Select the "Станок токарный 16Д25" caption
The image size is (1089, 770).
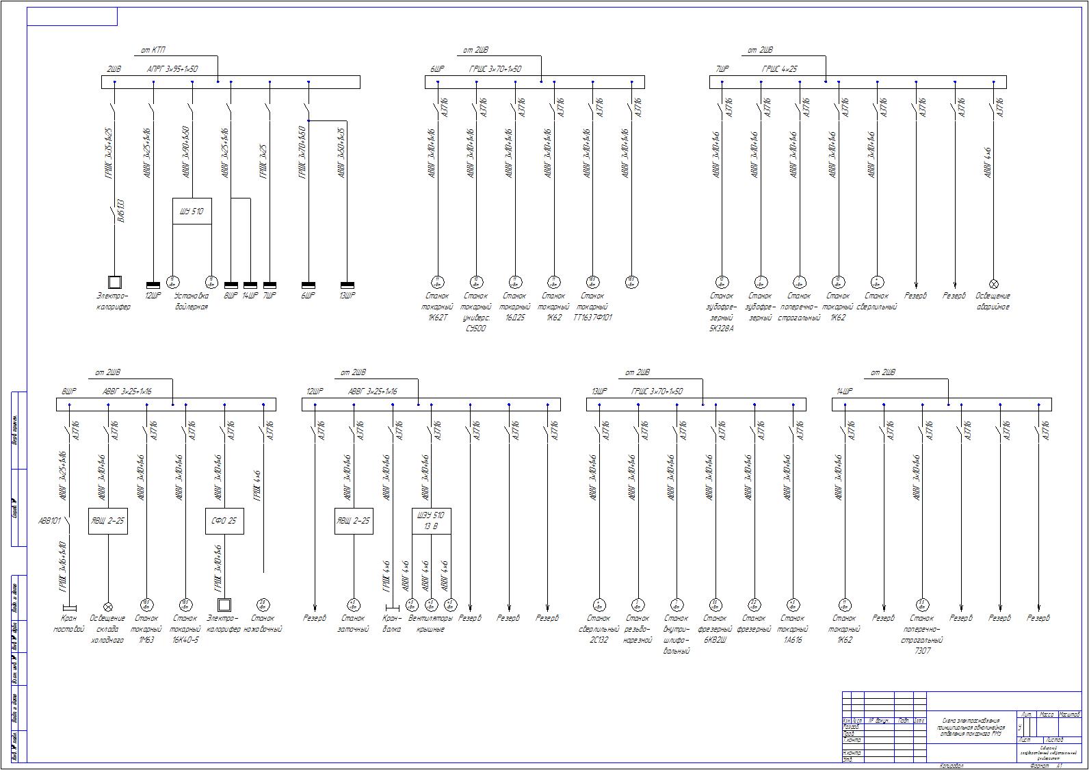(514, 307)
